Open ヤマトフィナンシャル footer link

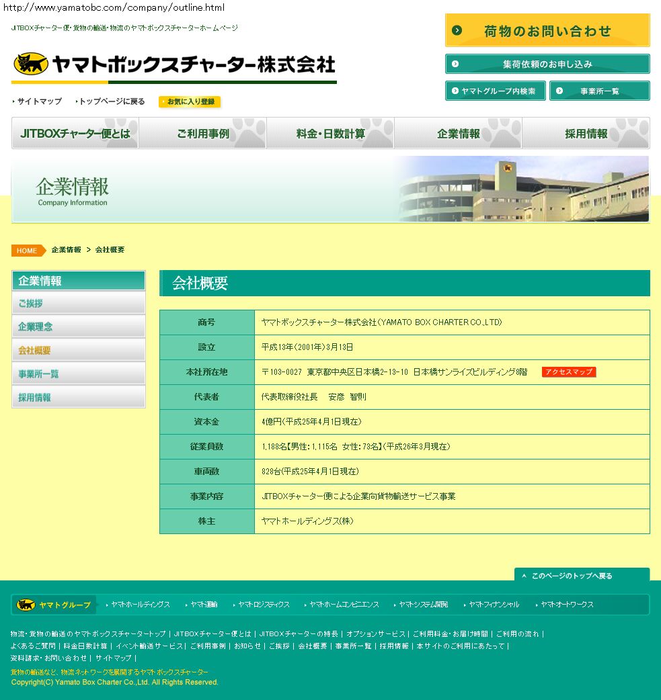click(494, 605)
